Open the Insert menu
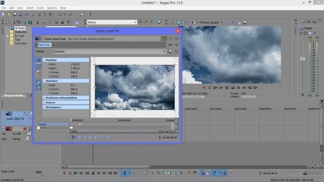This screenshot has height=182, width=324. (30, 8)
